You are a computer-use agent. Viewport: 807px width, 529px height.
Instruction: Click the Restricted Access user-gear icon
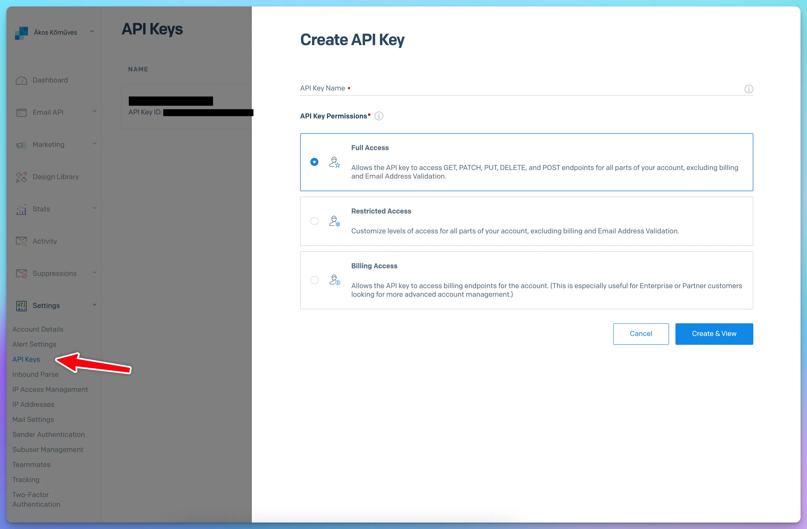click(334, 221)
